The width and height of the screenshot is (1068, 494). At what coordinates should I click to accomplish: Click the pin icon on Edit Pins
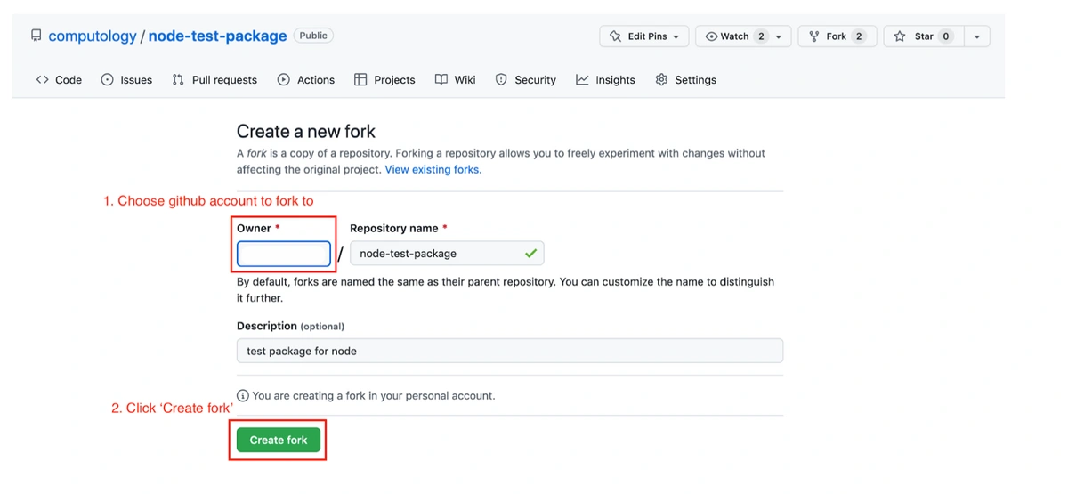coord(616,36)
